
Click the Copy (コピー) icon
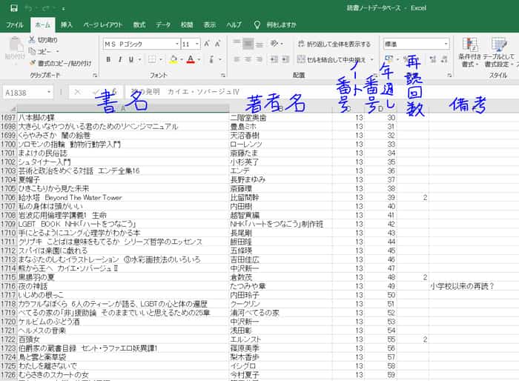(32, 51)
